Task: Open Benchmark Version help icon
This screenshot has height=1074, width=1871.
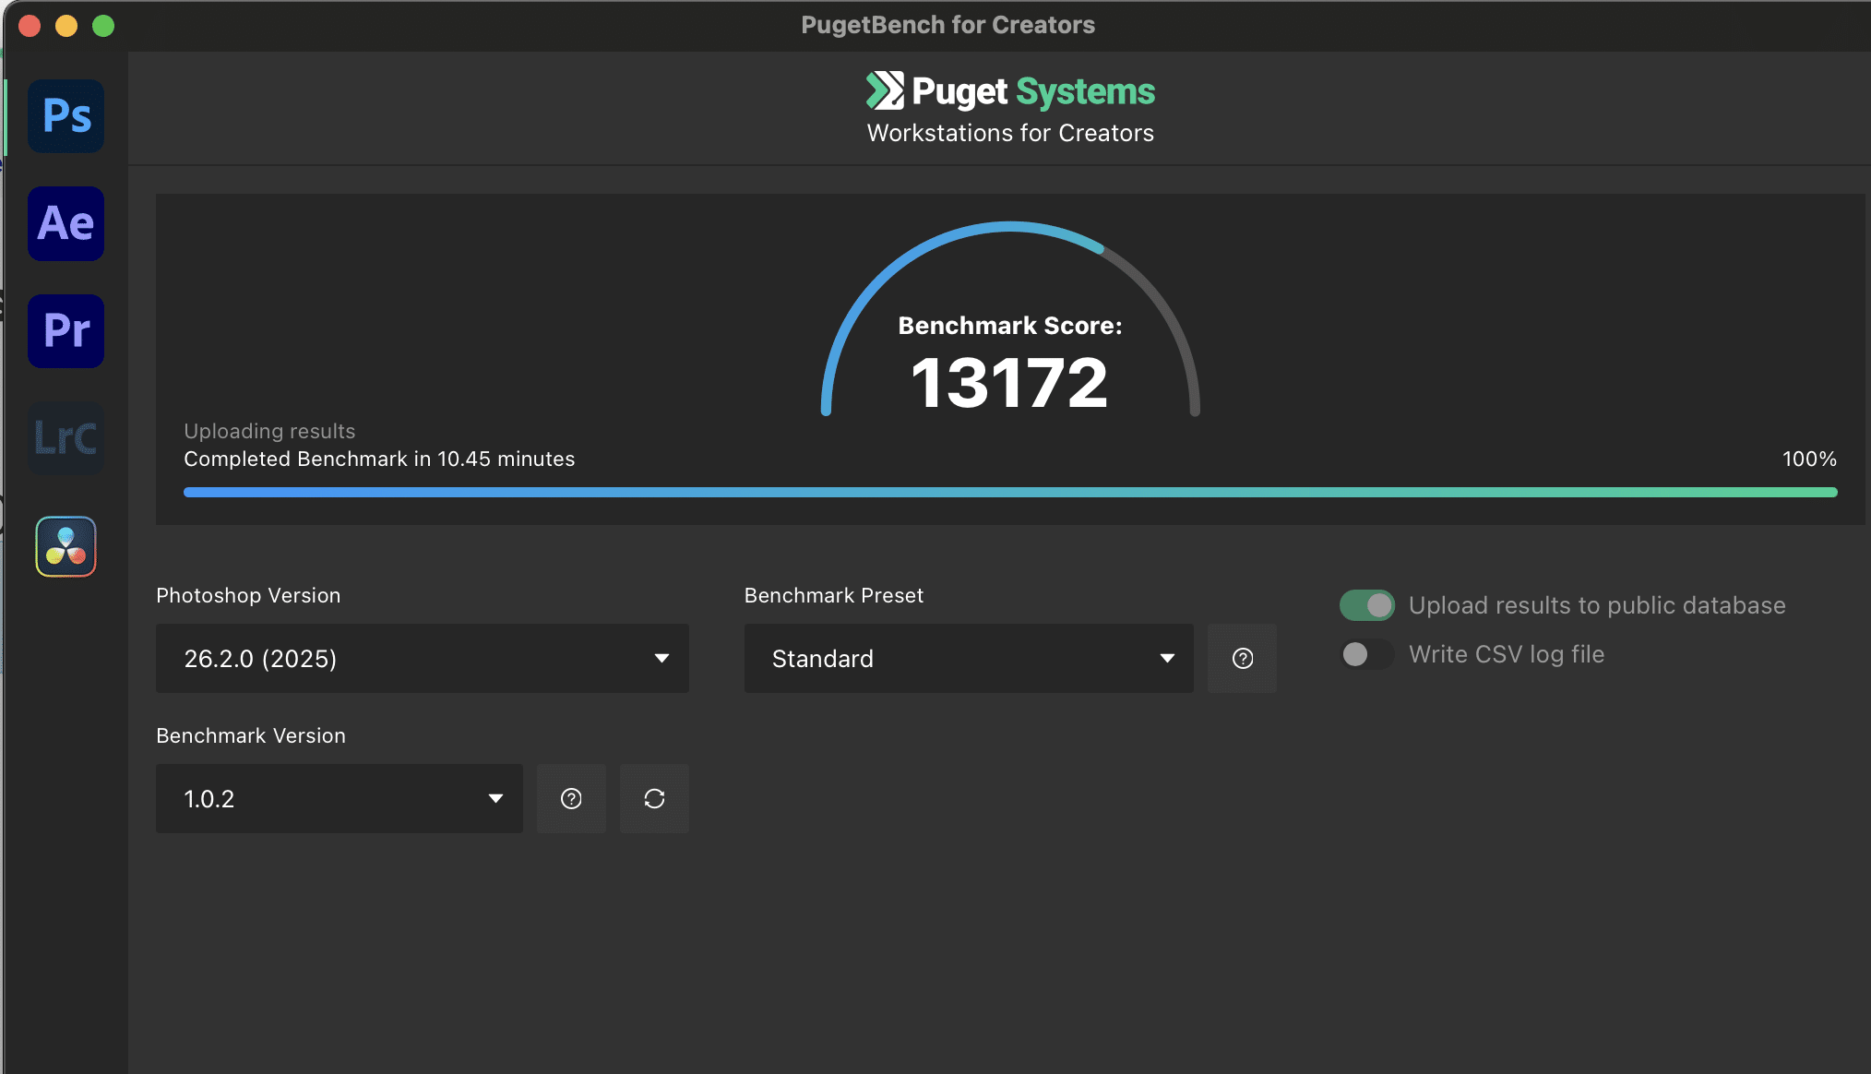Action: [x=571, y=798]
